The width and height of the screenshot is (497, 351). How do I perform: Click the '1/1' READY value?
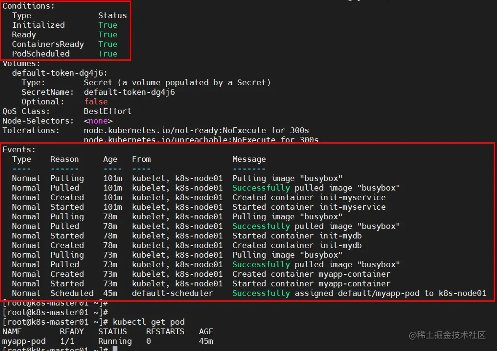tap(67, 341)
